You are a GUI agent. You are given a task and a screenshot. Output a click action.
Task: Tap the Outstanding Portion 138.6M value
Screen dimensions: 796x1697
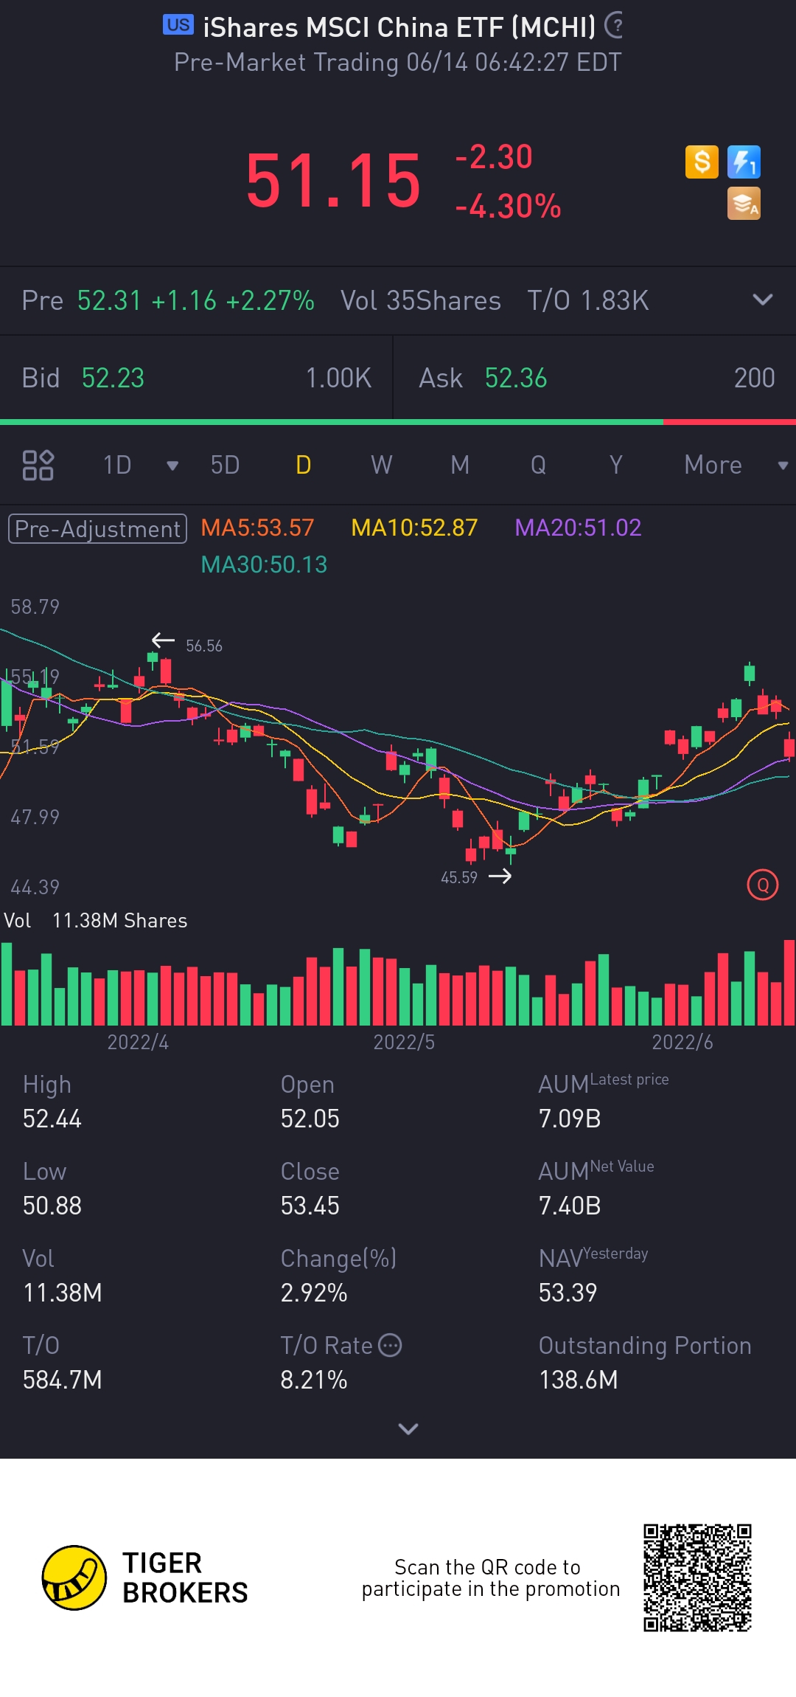[645, 1363]
